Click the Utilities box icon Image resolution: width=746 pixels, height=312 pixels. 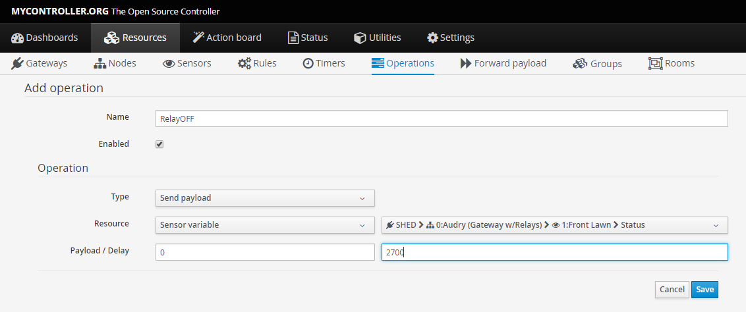click(360, 38)
